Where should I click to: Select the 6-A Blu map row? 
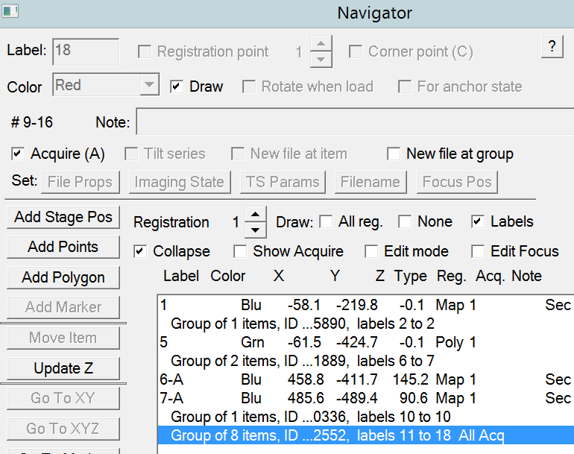[366, 379]
